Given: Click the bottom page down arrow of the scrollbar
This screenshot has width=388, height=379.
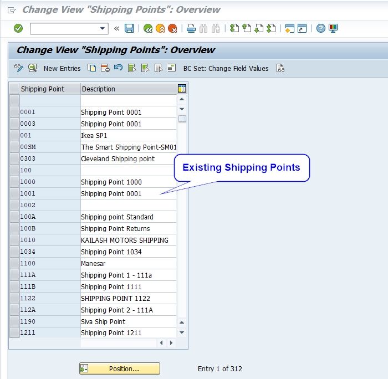Looking at the screenshot, I should [182, 332].
